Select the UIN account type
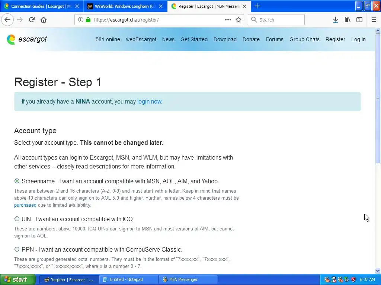This screenshot has height=285, width=381. (17, 219)
